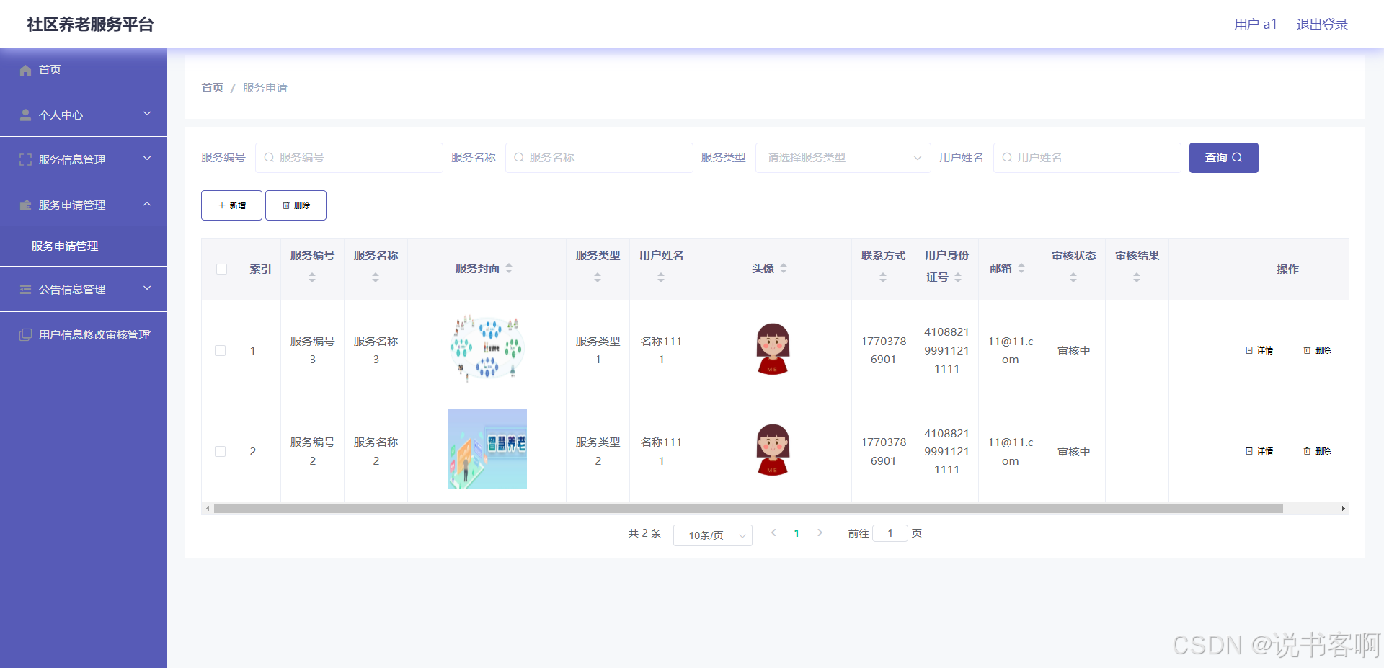Click the plus icon on 新增 button
Viewport: 1384px width, 668px height.
tap(222, 205)
